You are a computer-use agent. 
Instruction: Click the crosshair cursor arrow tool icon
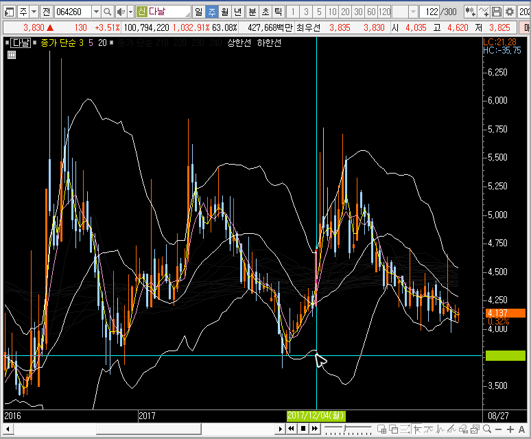(417, 429)
